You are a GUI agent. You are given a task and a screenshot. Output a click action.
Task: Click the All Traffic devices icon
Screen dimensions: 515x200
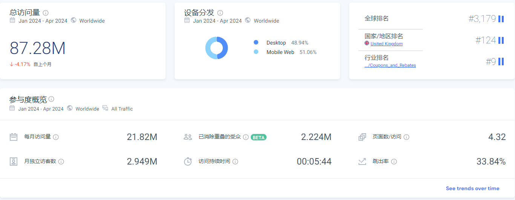(x=105, y=108)
